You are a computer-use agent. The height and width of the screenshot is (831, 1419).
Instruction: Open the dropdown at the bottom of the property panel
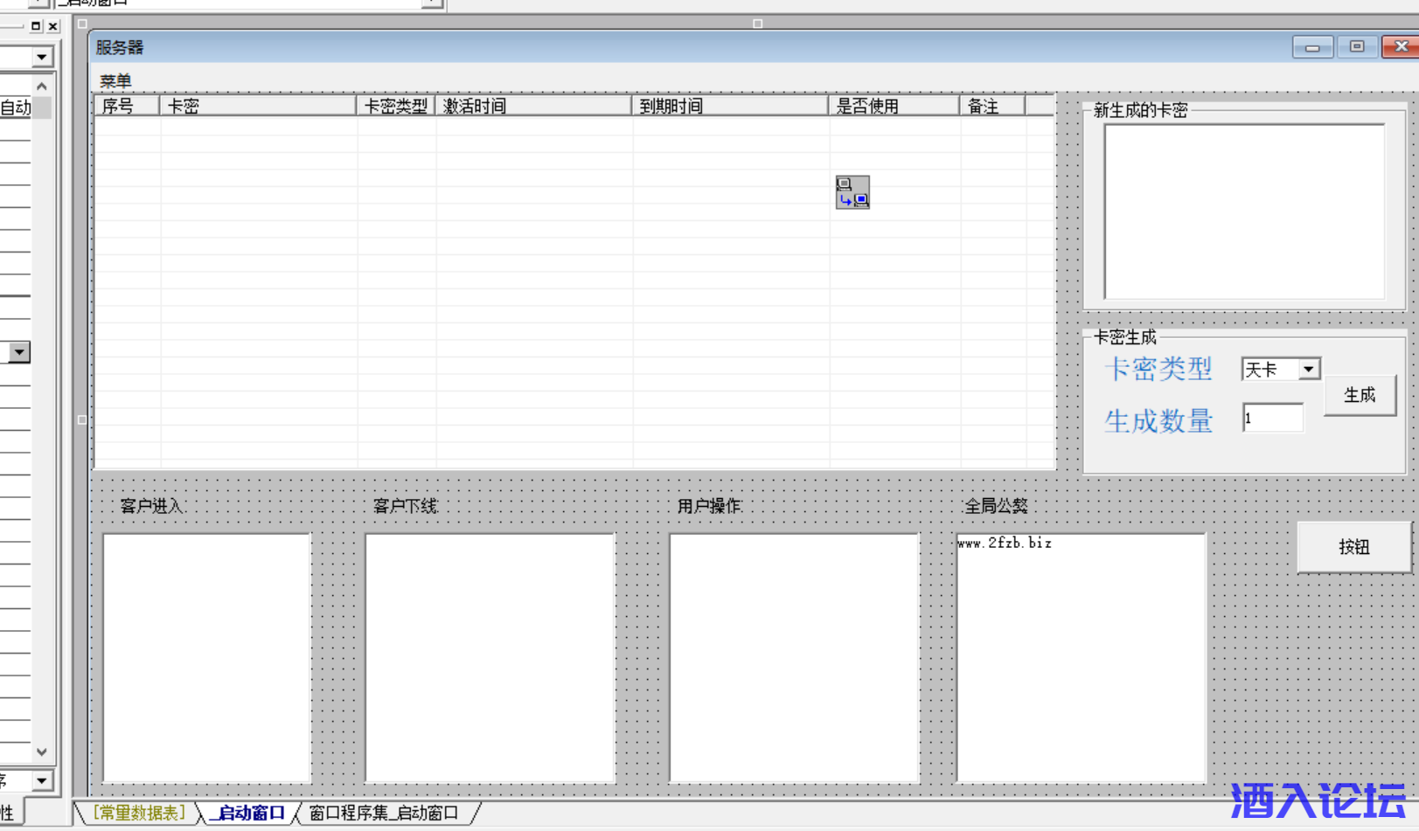point(41,780)
